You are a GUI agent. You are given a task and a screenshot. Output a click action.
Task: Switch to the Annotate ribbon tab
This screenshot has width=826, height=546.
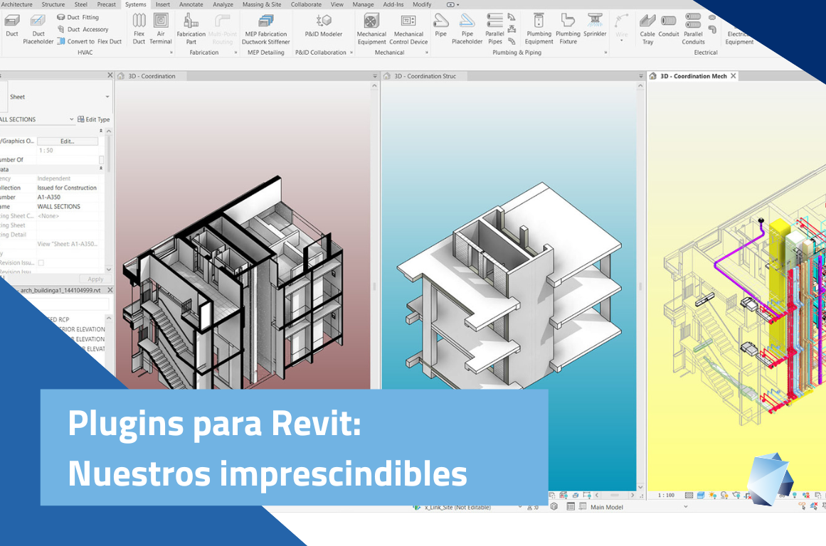coord(191,4)
